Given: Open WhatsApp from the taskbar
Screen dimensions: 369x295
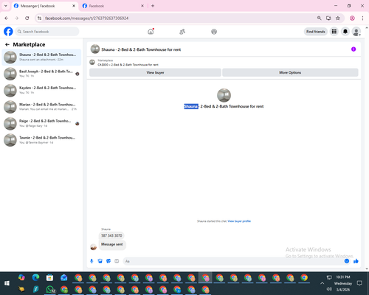Looking at the screenshot, I should 50,289.
